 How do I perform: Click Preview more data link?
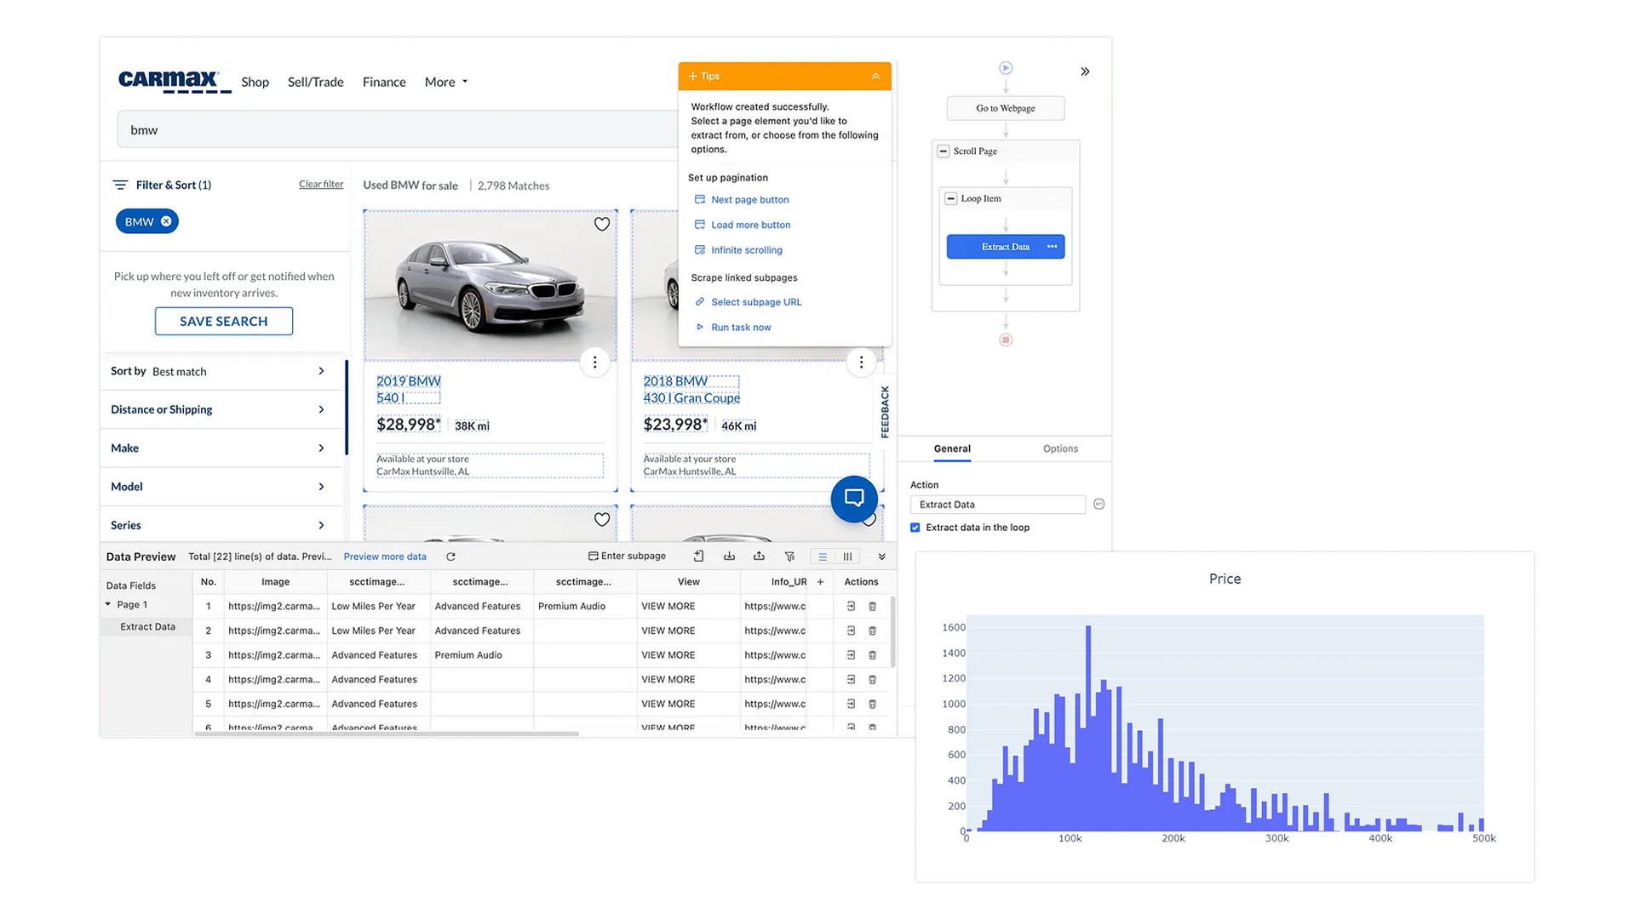pos(385,557)
